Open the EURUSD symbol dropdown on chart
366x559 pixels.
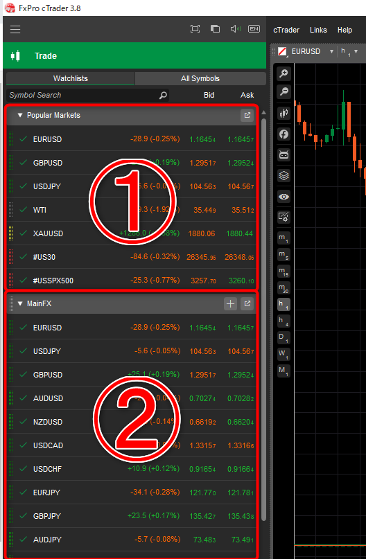point(331,52)
